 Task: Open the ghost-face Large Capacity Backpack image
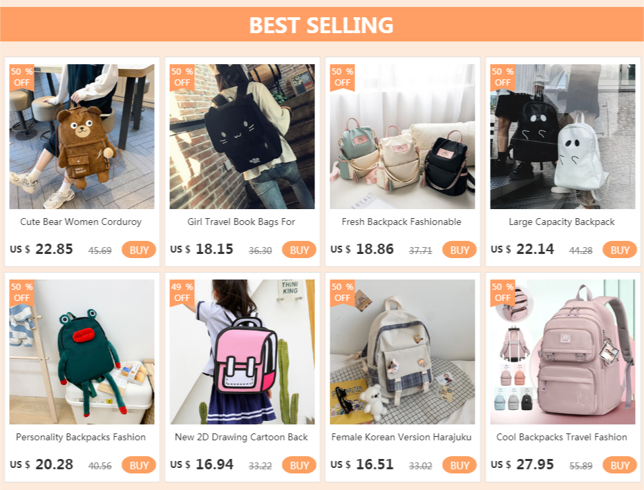[x=562, y=137]
